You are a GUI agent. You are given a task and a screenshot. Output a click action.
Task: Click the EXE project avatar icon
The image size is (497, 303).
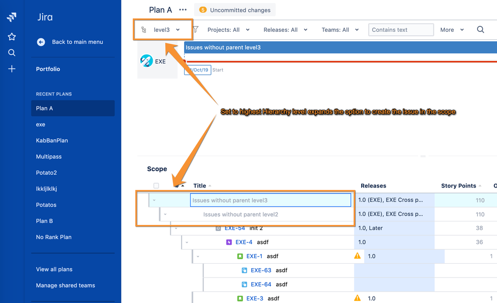(x=146, y=61)
